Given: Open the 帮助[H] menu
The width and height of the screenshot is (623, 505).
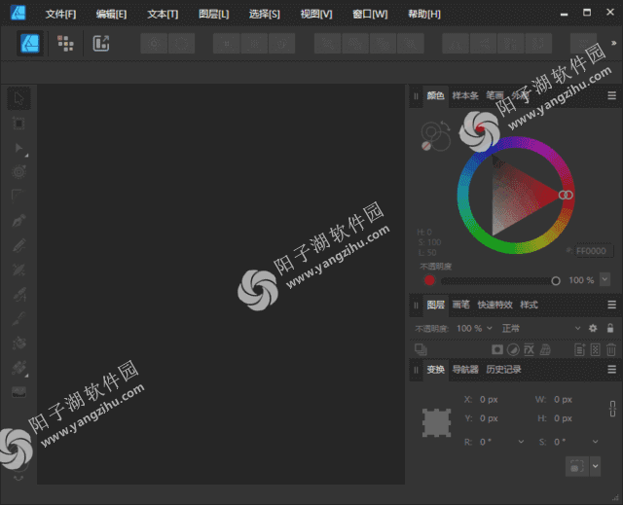Looking at the screenshot, I should tap(424, 15).
